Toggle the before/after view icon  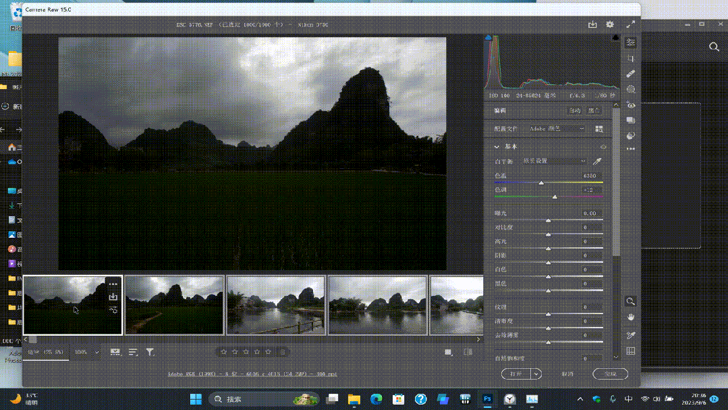click(x=468, y=352)
